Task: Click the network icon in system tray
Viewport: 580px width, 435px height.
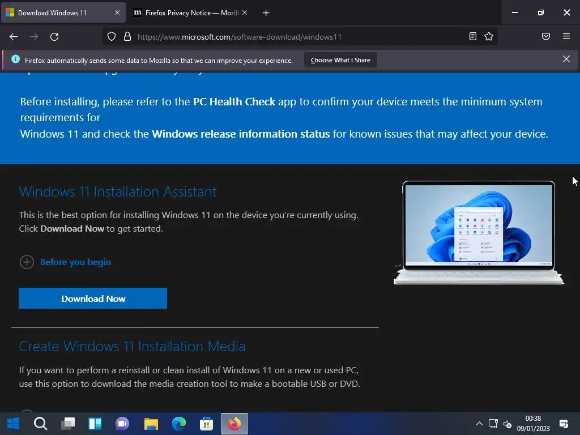Action: point(493,424)
